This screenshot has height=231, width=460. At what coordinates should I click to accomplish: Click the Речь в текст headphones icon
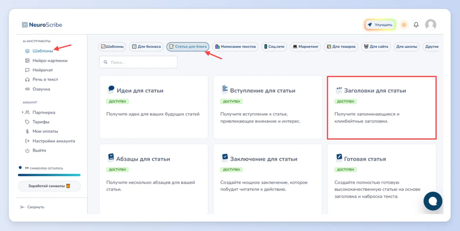pos(28,80)
